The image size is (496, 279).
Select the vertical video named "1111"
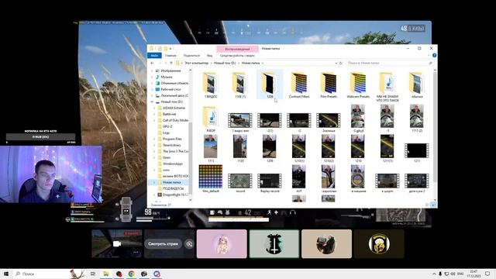coord(211,148)
